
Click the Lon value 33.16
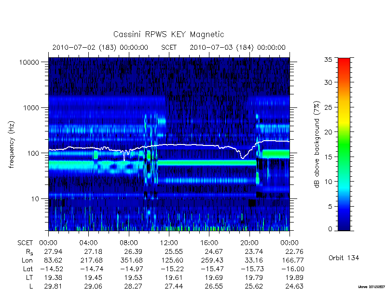(254, 260)
